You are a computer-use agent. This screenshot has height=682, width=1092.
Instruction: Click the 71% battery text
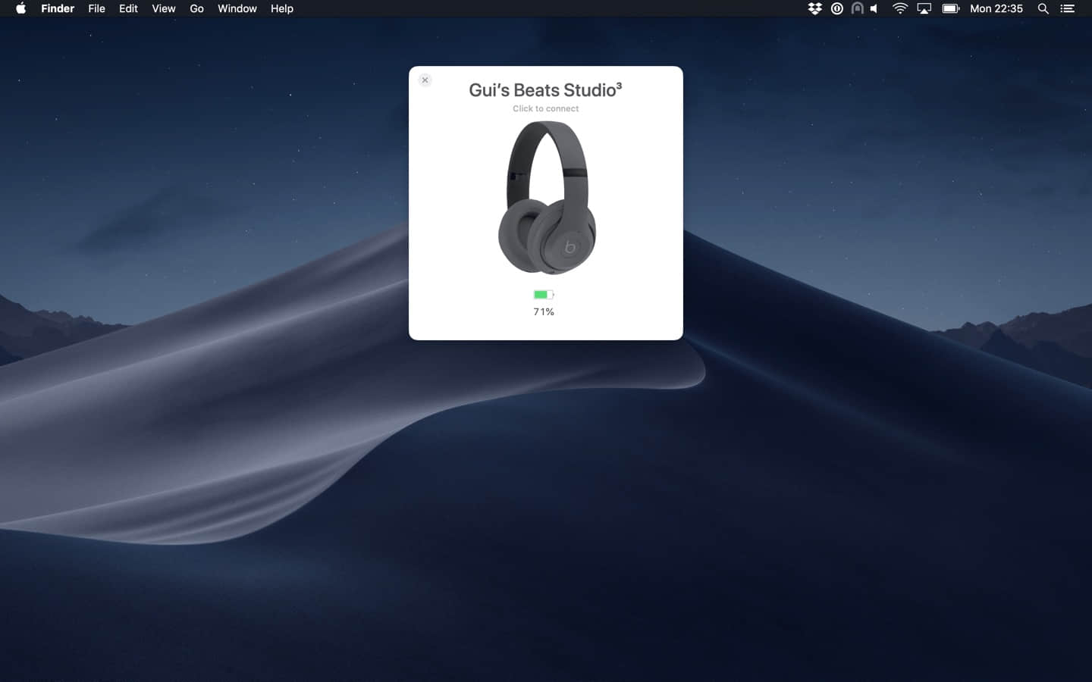click(x=544, y=311)
